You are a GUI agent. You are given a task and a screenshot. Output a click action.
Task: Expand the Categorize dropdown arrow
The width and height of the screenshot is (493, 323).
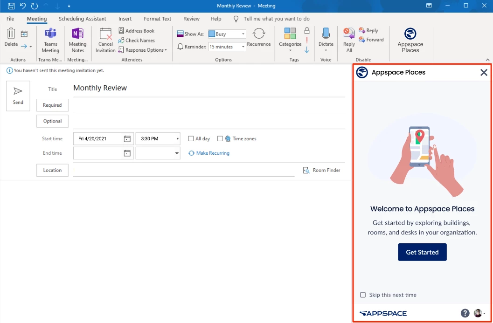point(290,51)
